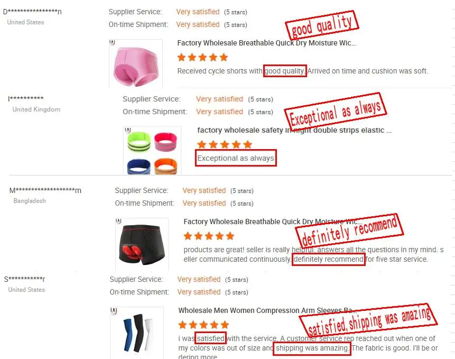Viewport: 455px width, 359px height.
Task: Open 'factory wholesale safety' double strips title
Action: 294,130
